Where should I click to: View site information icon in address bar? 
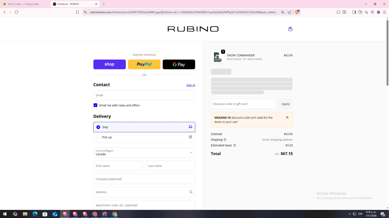(x=85, y=12)
